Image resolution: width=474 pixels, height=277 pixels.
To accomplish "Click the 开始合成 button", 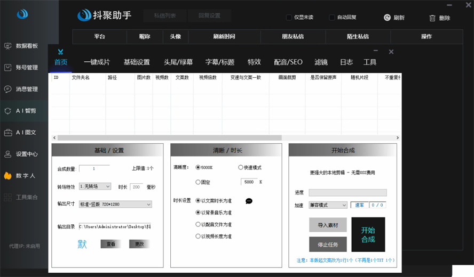I will [368, 235].
